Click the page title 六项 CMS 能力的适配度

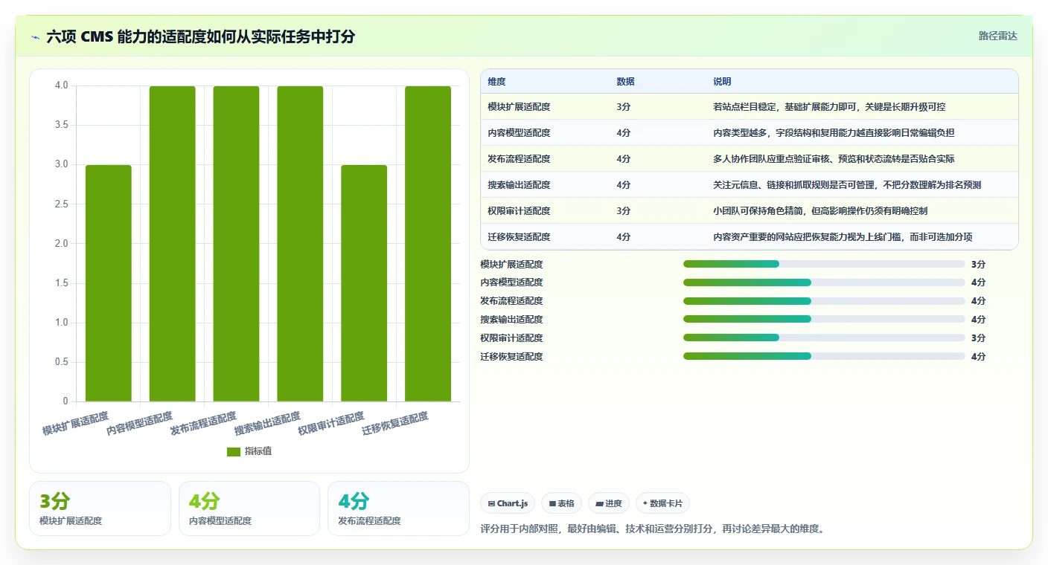(201, 36)
